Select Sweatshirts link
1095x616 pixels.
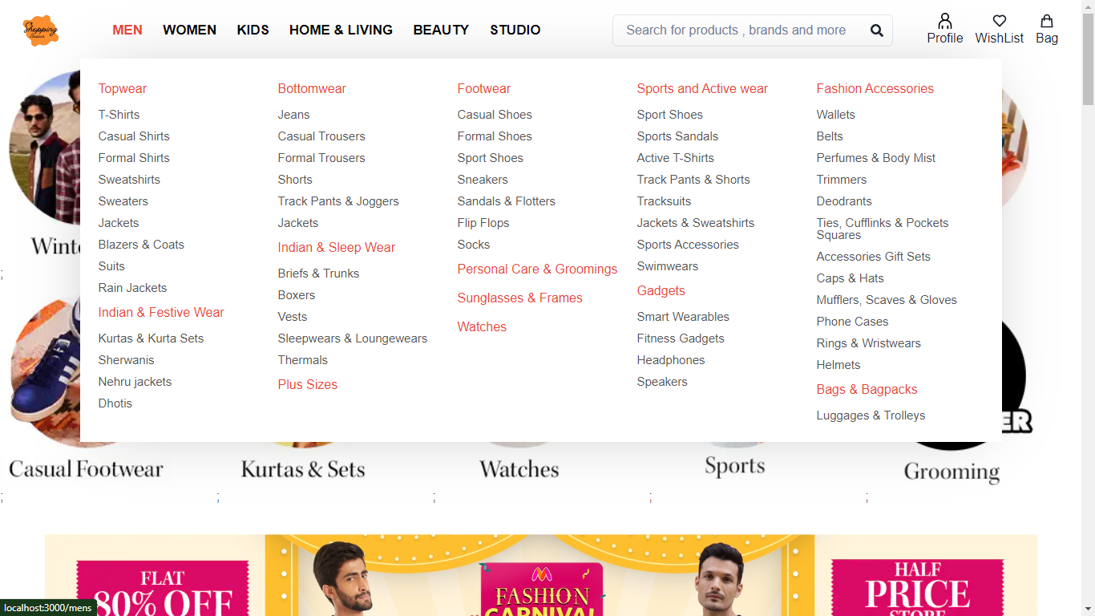[x=129, y=180]
